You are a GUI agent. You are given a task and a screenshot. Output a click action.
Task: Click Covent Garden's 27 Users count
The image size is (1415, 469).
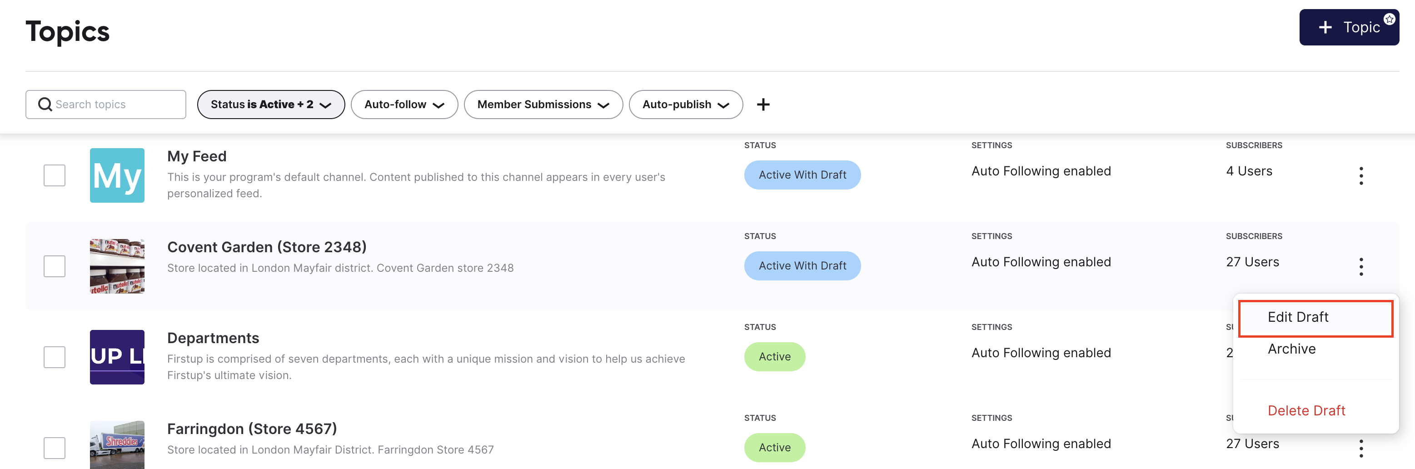coord(1252,262)
